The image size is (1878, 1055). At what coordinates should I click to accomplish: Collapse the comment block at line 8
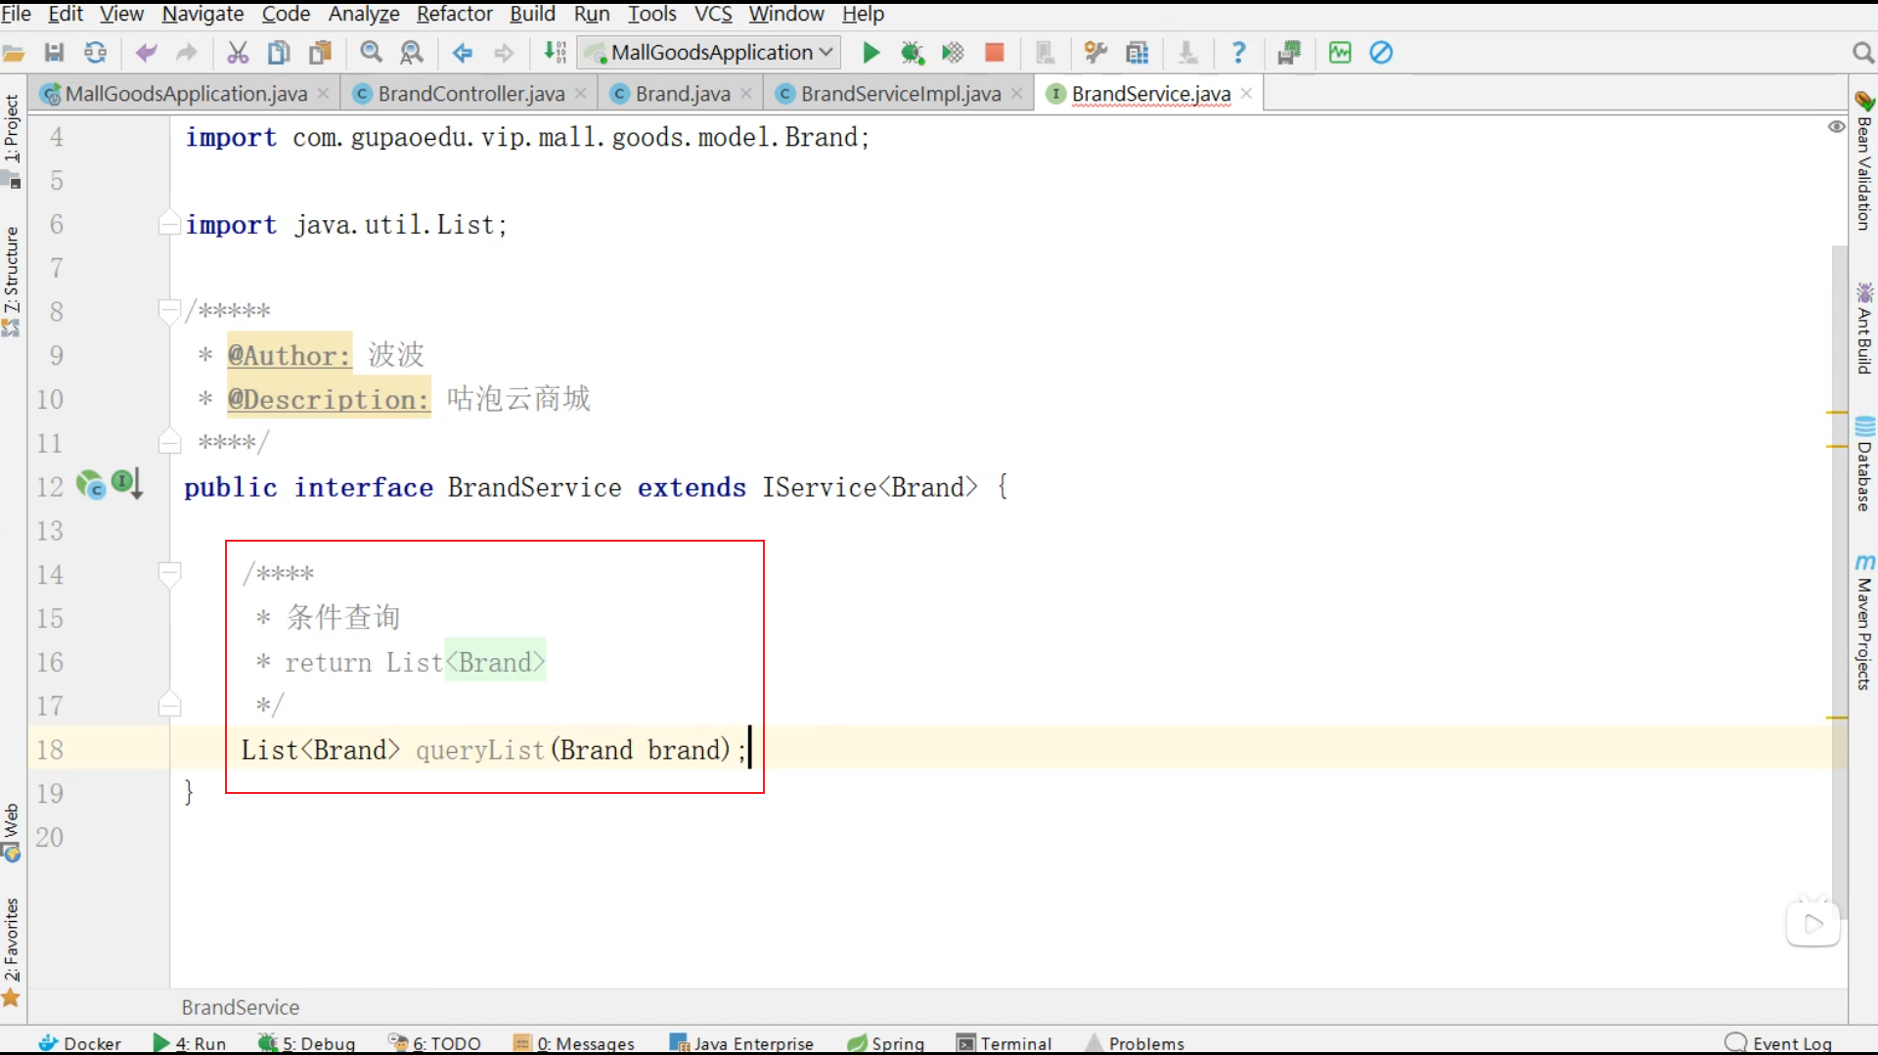(x=170, y=310)
